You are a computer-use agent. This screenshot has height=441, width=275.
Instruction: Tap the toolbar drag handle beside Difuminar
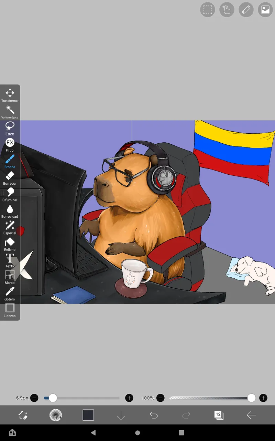2,193
